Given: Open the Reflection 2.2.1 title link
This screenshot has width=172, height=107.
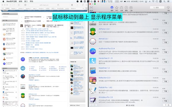Looking at the screenshot, I should click(x=105, y=78).
